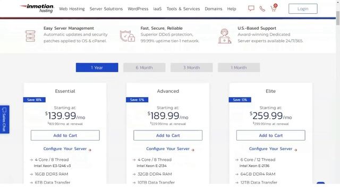Click the U.S.-based support agent icon
Image resolution: width=340 pixels, height=191 pixels.
click(225, 36)
